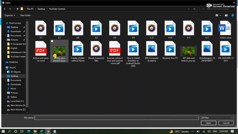
Task: Go up one folder level
Action: [x=17, y=9]
